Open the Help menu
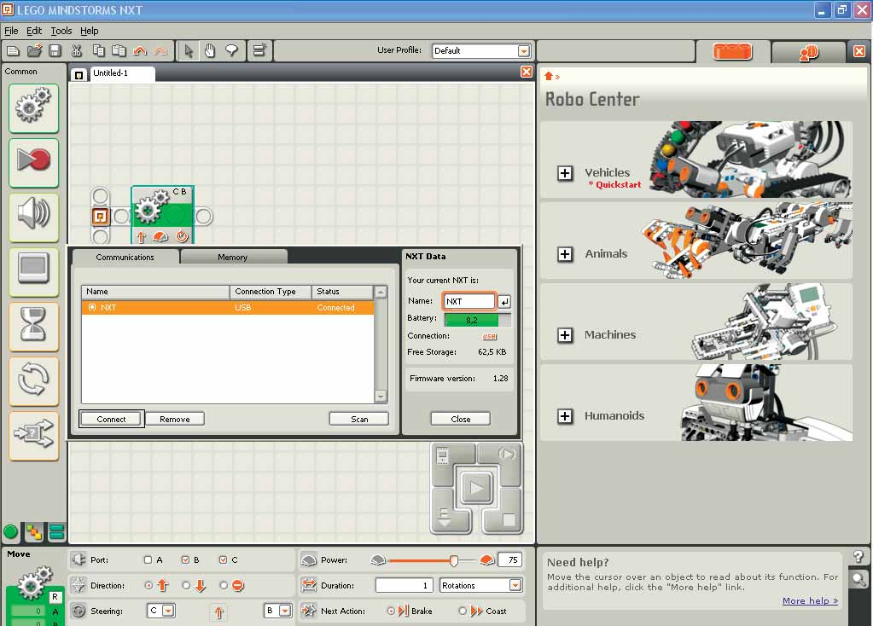 pos(89,32)
